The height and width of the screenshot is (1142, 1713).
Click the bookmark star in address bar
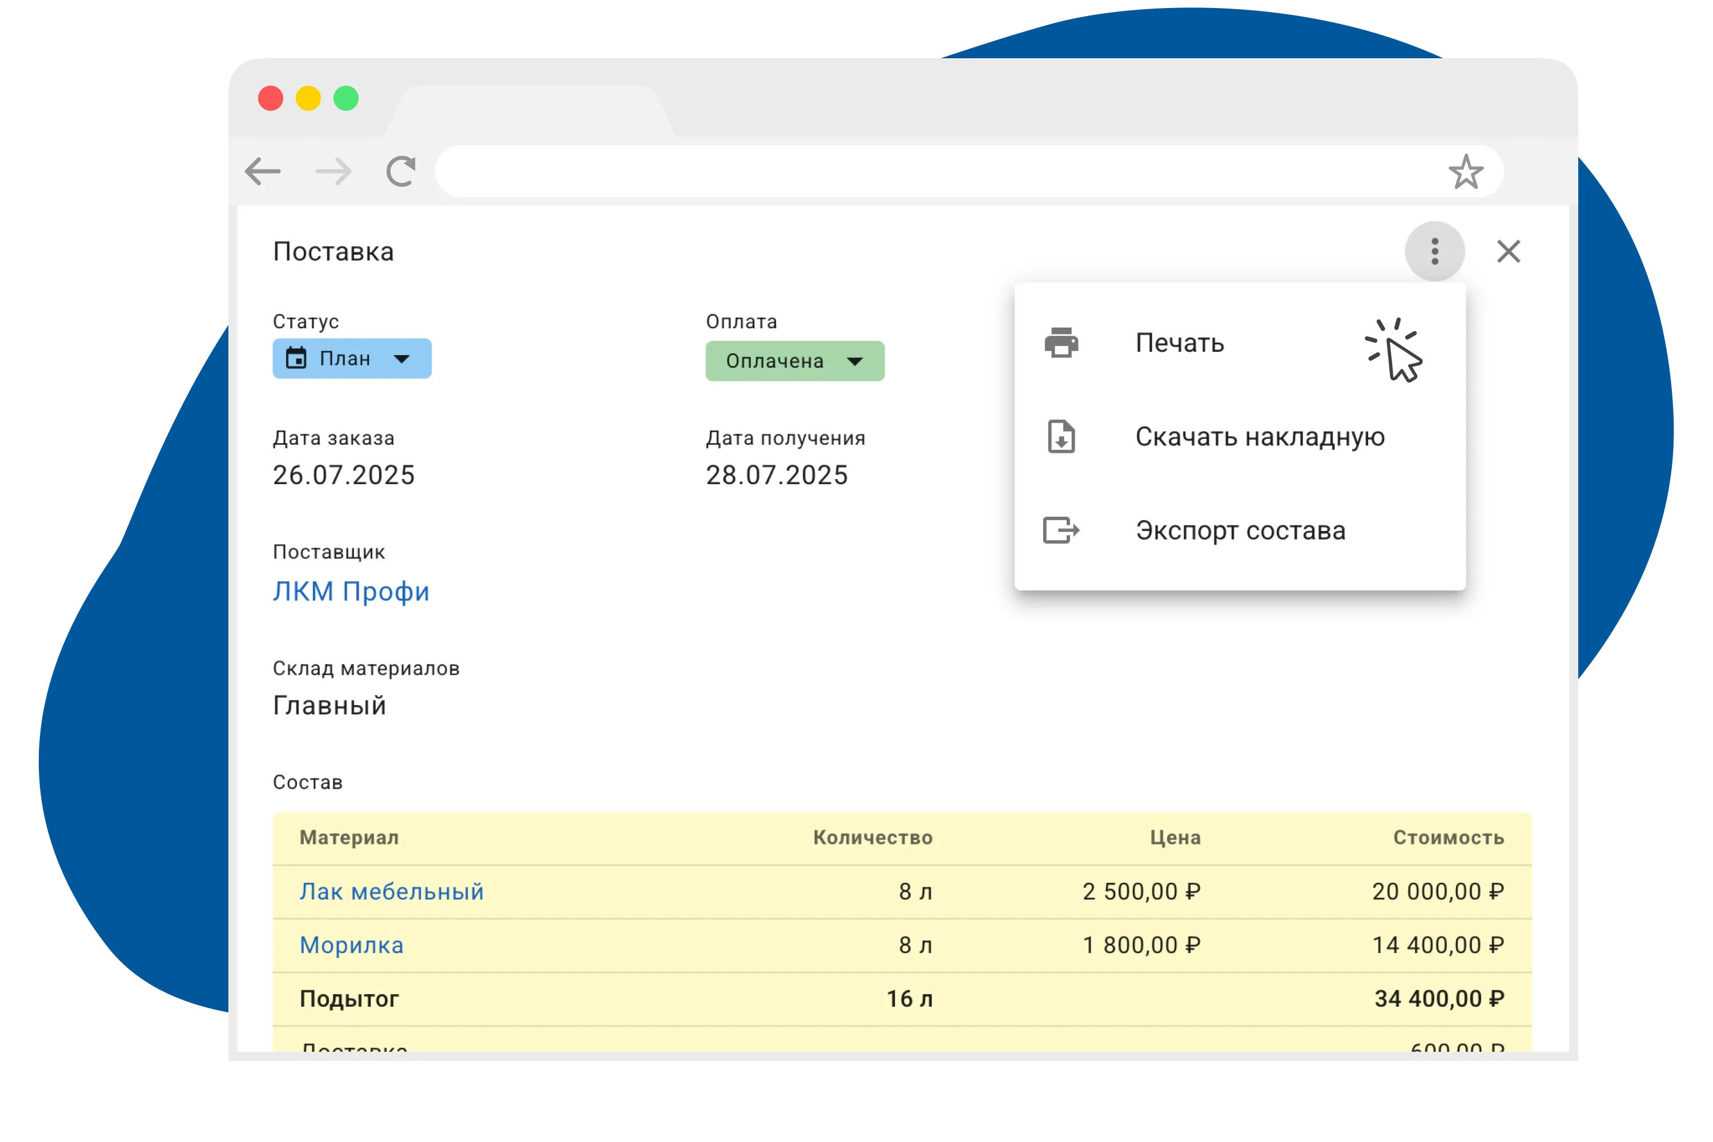coord(1465,172)
